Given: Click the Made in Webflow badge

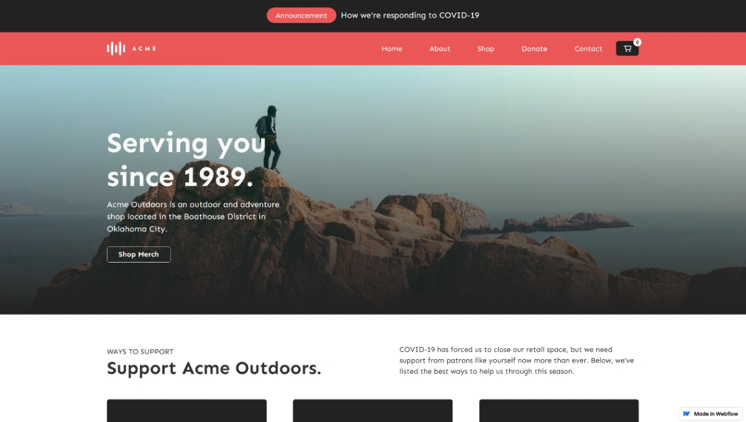Looking at the screenshot, I should click(712, 414).
